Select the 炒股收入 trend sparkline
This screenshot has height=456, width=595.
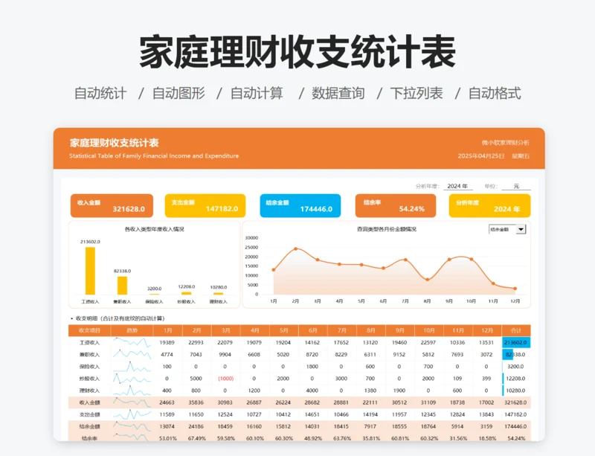pyautogui.click(x=132, y=379)
